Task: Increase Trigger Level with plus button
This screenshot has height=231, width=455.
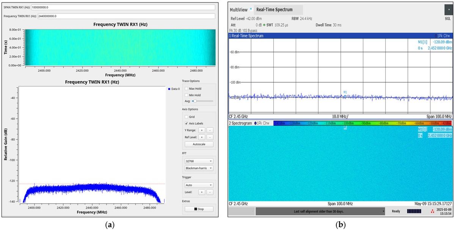Action: (201, 192)
